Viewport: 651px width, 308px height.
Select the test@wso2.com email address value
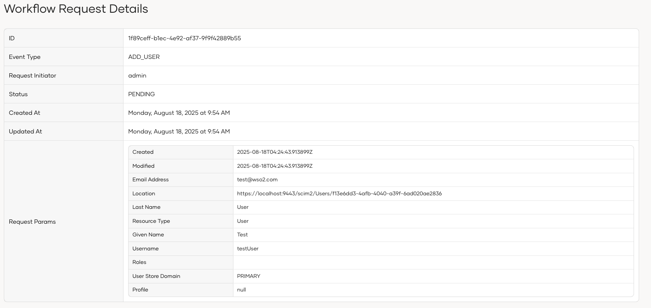[257, 180]
